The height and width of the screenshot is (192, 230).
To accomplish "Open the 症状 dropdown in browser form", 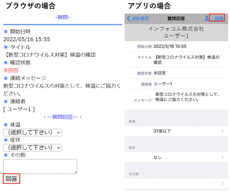I will pos(33,147).
